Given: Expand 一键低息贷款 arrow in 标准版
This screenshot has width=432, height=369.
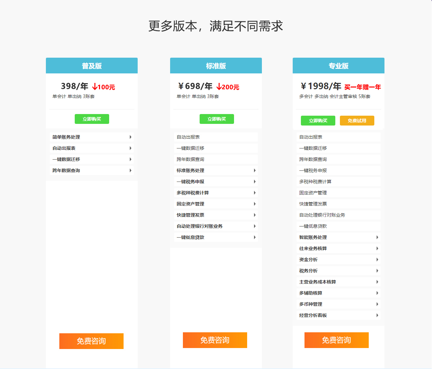Looking at the screenshot, I should click(x=255, y=237).
